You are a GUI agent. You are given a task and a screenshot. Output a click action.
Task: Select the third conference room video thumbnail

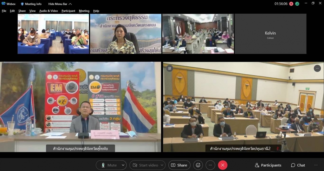point(198,34)
